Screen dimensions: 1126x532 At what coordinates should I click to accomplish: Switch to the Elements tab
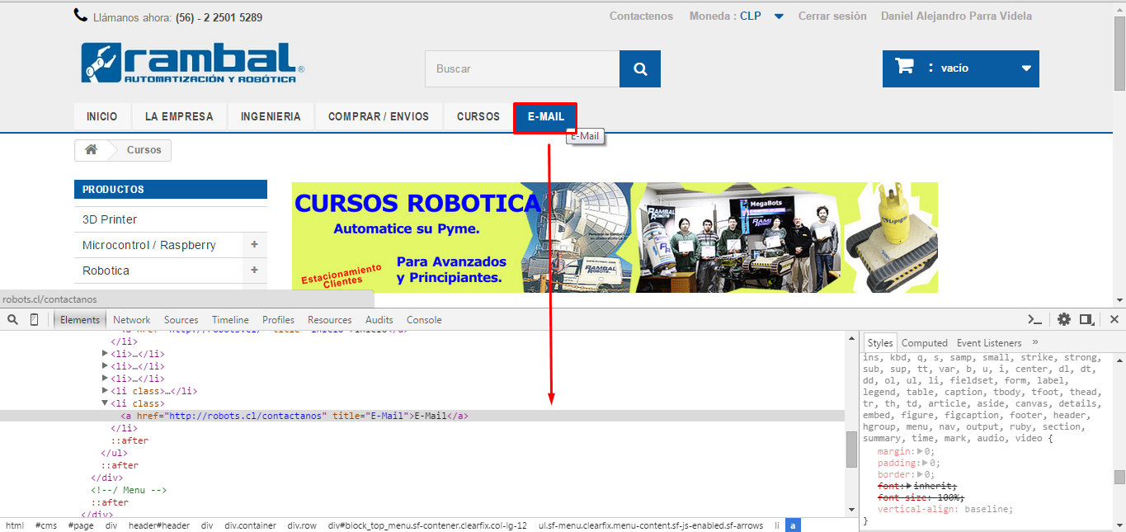tap(80, 320)
